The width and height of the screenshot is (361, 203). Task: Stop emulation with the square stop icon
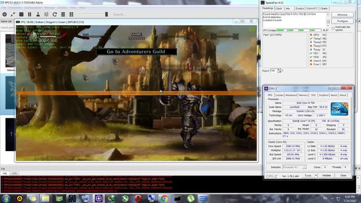point(21,14)
